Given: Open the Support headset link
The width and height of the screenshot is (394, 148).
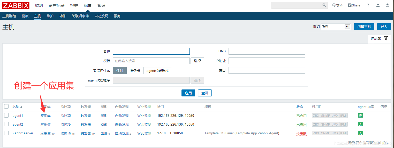Looking at the screenshot, I should pos(337,5).
